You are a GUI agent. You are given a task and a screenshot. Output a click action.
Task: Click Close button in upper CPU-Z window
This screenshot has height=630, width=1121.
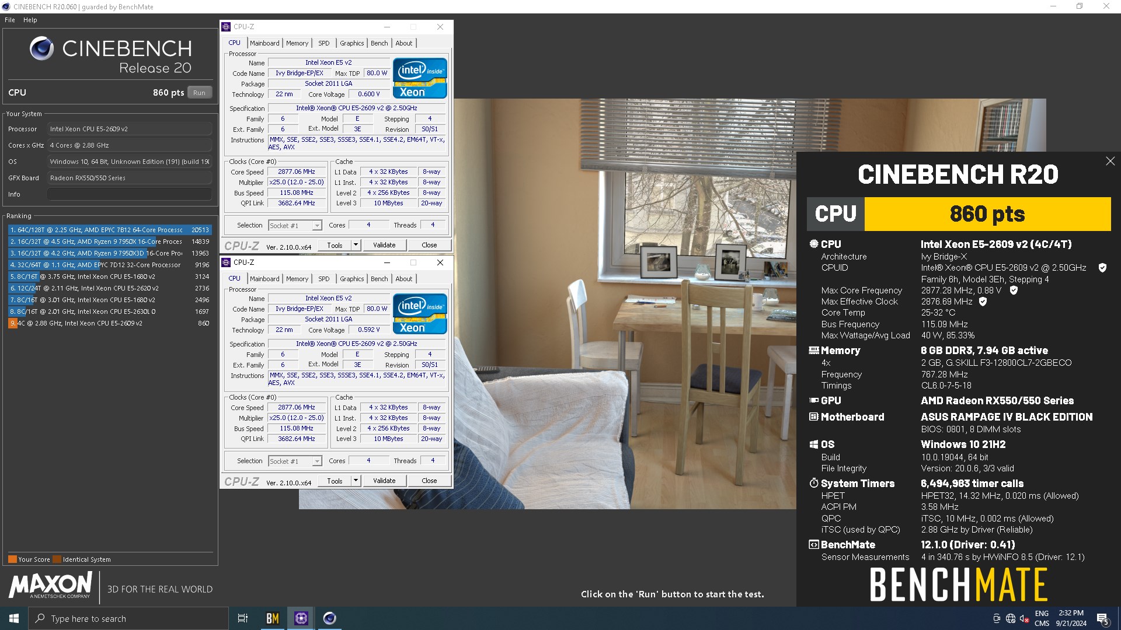pos(429,245)
